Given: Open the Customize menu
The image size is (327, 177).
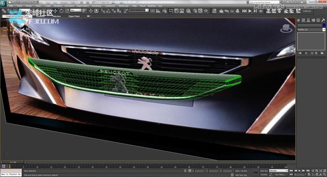Looking at the screenshot, I should pos(110,6).
